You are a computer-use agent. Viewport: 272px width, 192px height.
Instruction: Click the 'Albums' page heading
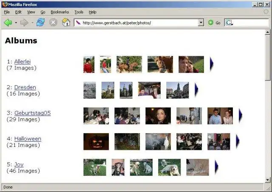(21, 41)
